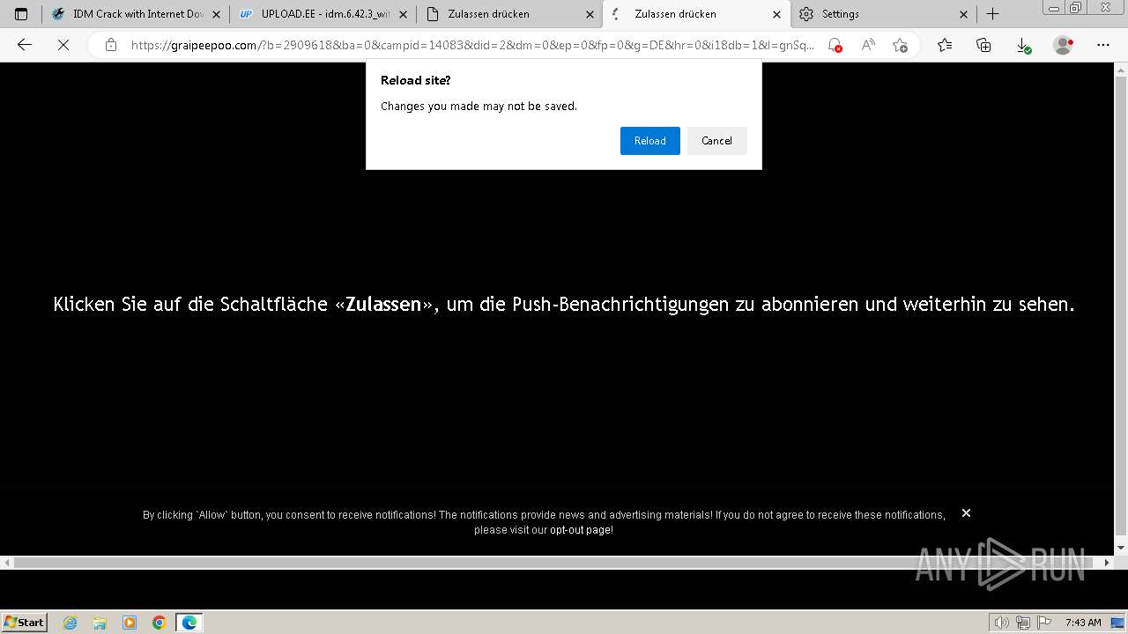Open media player from taskbar
This screenshot has height=634, width=1128.
click(x=130, y=623)
